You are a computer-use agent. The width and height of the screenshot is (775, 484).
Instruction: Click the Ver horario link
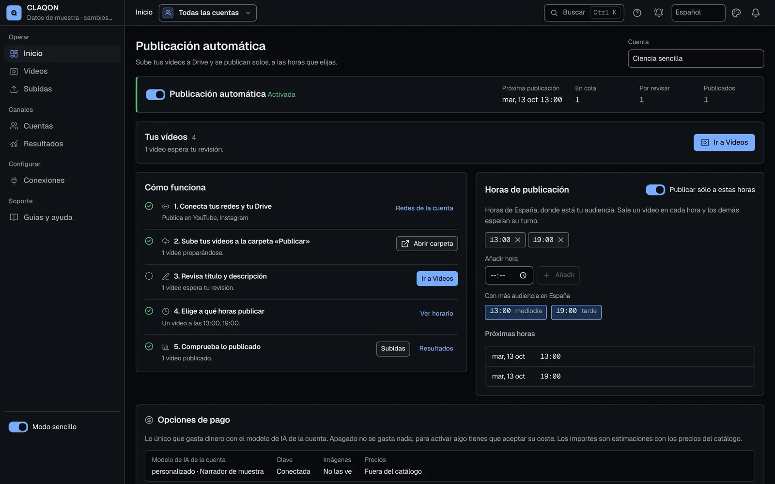pos(436,314)
